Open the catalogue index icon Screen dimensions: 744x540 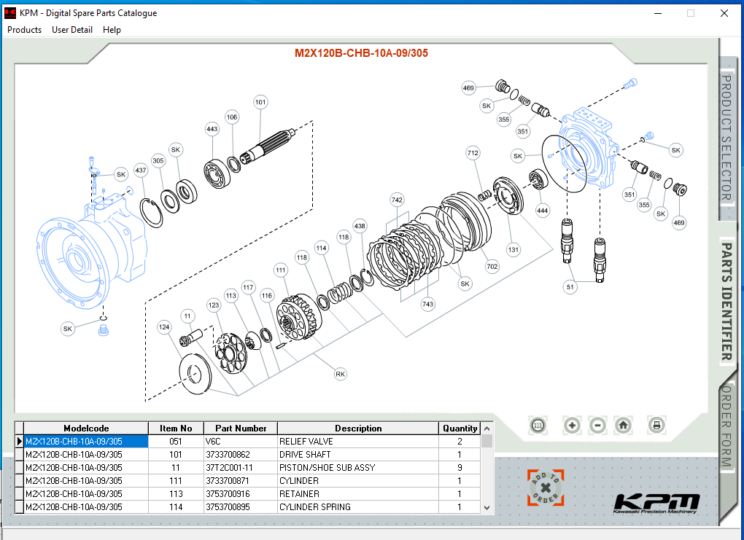(x=538, y=425)
